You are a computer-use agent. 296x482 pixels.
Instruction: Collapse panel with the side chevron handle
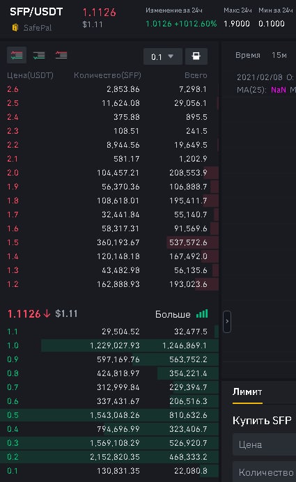tap(227, 322)
